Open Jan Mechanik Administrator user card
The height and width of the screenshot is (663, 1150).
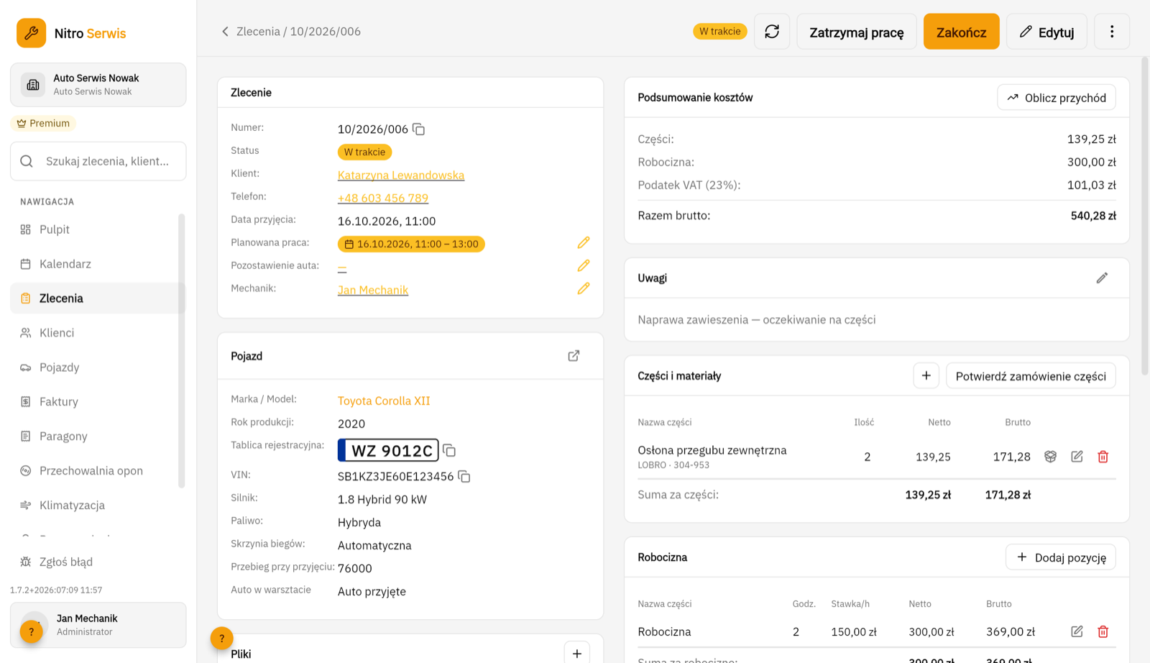point(98,625)
